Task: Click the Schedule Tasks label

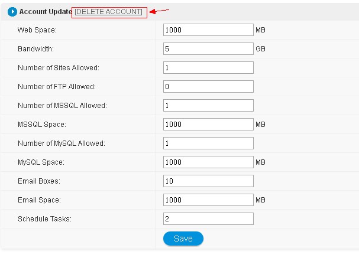Action: [x=44, y=219]
